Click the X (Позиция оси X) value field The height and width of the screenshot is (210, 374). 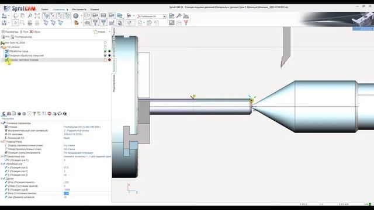coord(87,167)
